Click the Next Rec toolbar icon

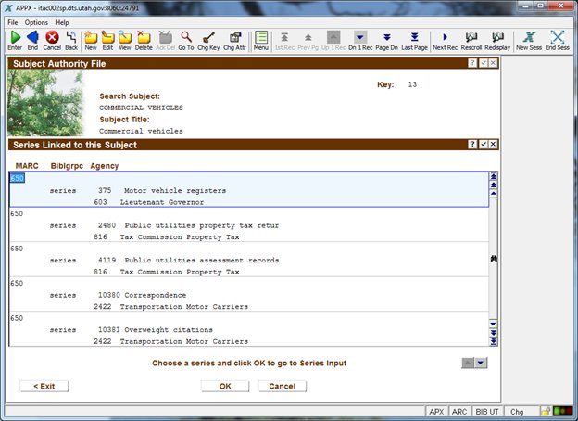pos(445,39)
